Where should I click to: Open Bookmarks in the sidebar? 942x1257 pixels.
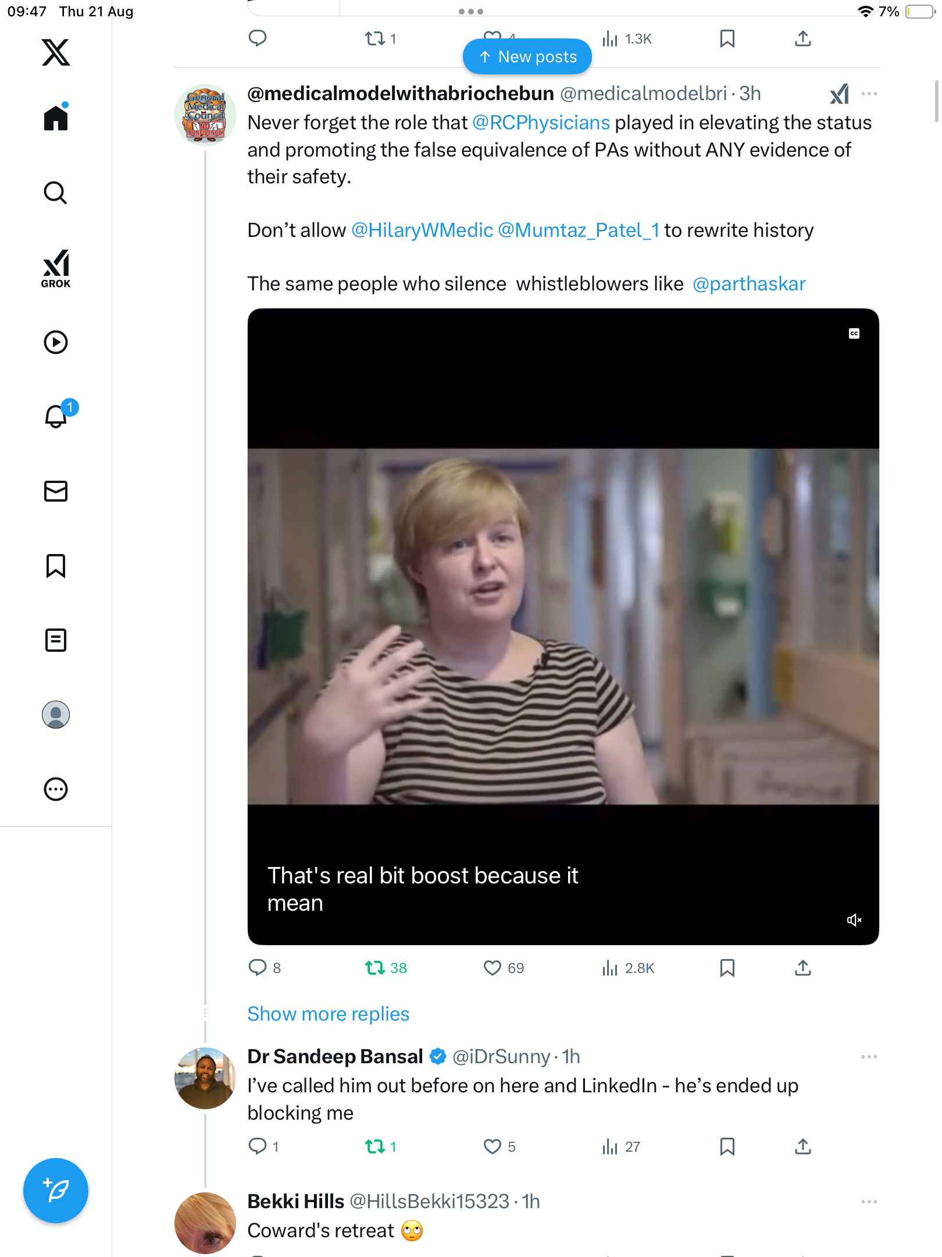coord(56,566)
